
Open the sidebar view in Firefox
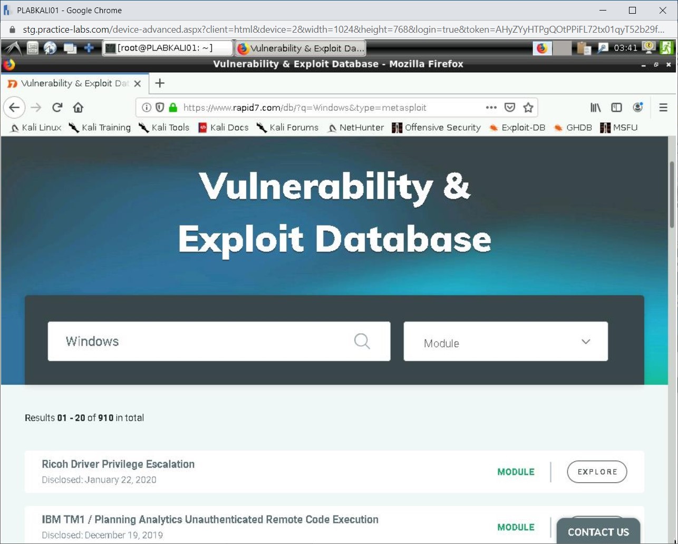point(616,108)
